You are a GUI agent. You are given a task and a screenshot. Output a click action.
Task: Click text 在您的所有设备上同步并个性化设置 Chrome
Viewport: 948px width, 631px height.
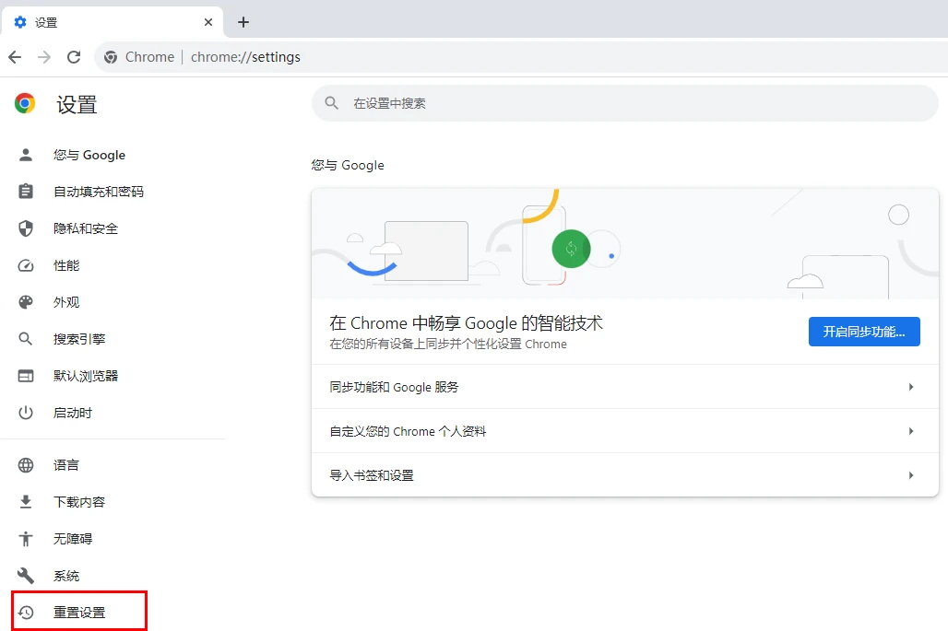click(x=448, y=345)
